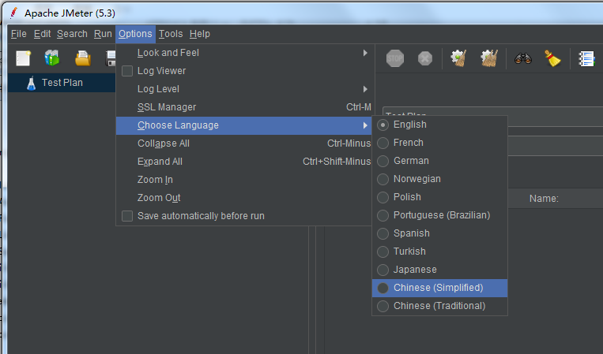Choose Chinese (Traditional) language
603x354 pixels.
click(439, 306)
